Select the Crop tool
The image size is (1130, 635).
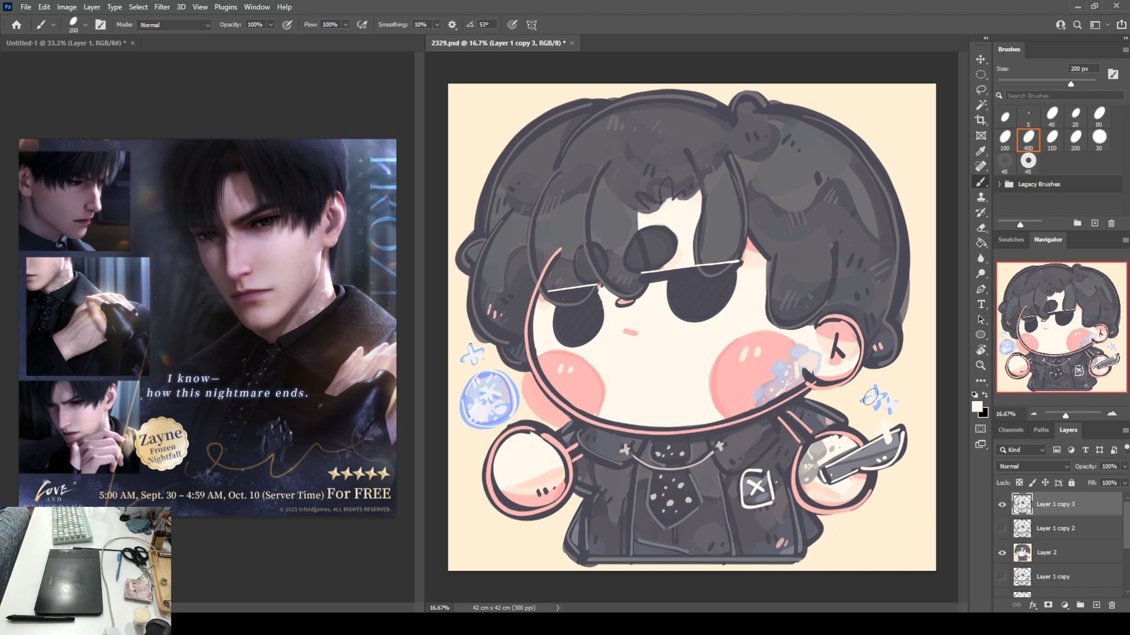(x=981, y=121)
